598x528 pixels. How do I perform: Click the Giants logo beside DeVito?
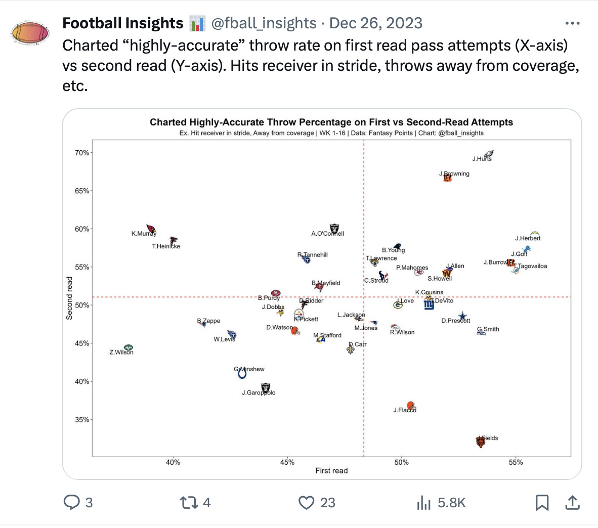coord(429,304)
